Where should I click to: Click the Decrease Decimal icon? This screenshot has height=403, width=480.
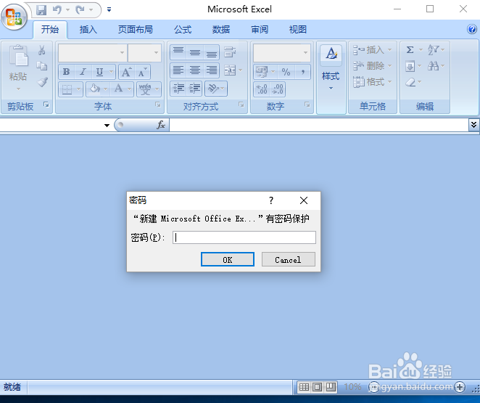click(278, 89)
